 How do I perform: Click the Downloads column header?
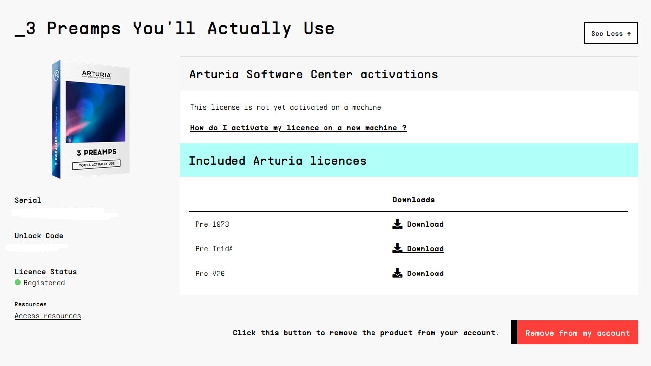[414, 200]
